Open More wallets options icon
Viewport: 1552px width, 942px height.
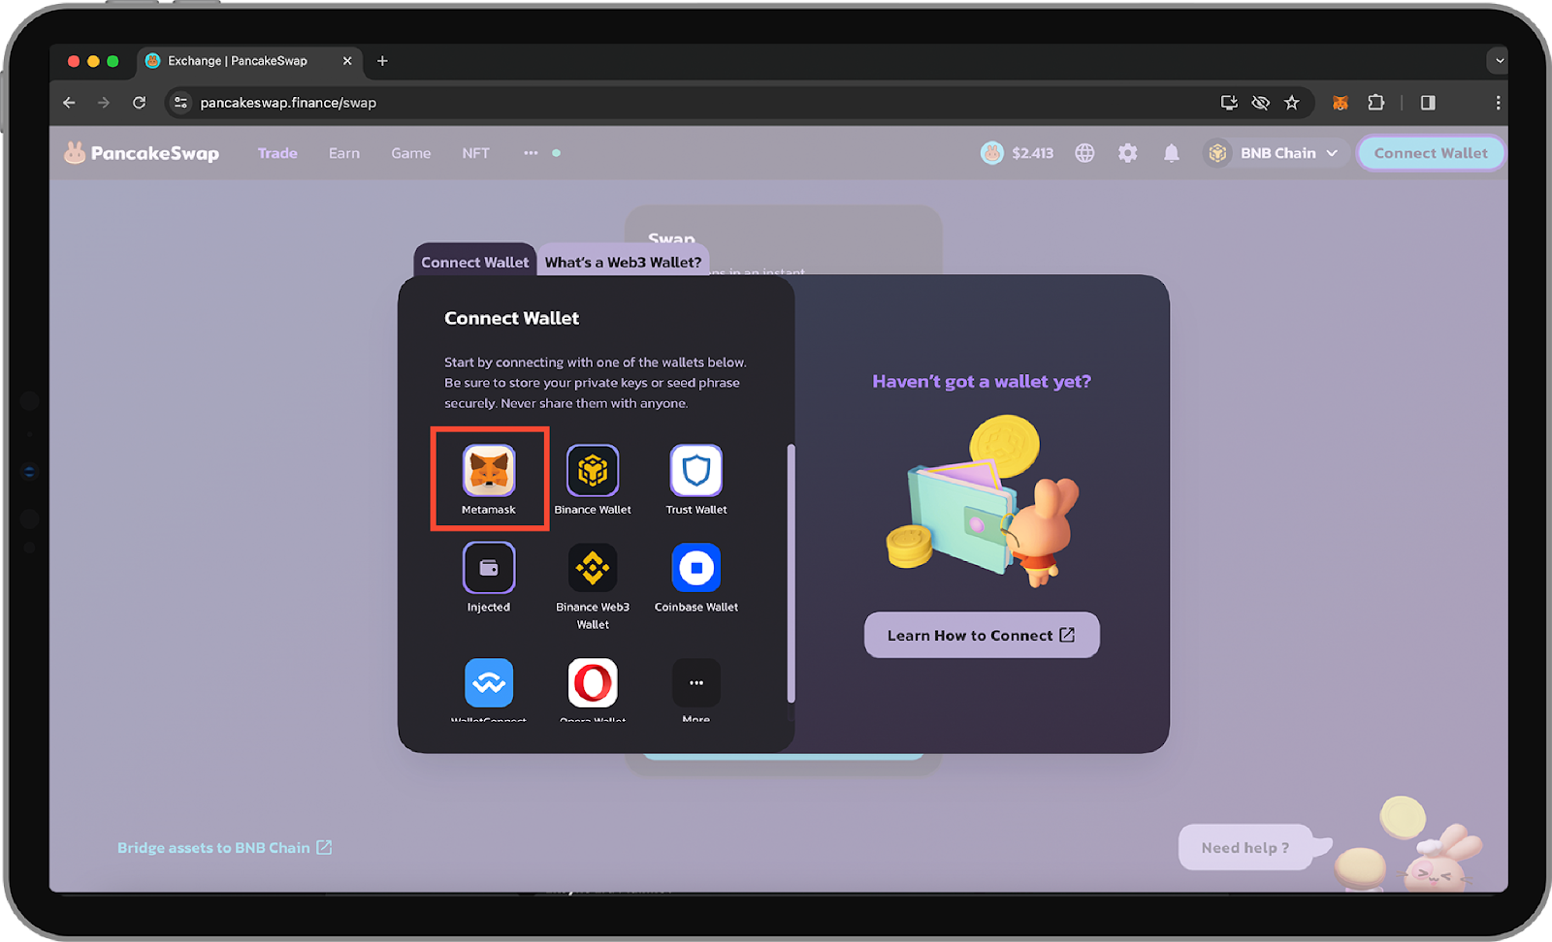pos(696,683)
